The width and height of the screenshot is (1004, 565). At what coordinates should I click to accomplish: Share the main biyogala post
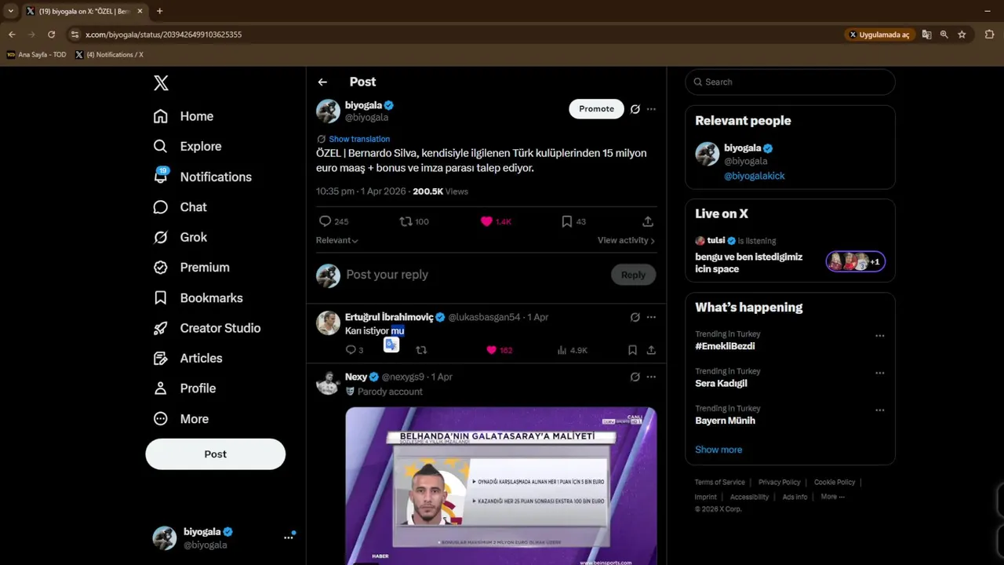click(x=648, y=221)
